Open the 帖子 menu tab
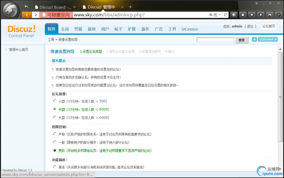Viewport: 284px width, 178px height. 119,29
